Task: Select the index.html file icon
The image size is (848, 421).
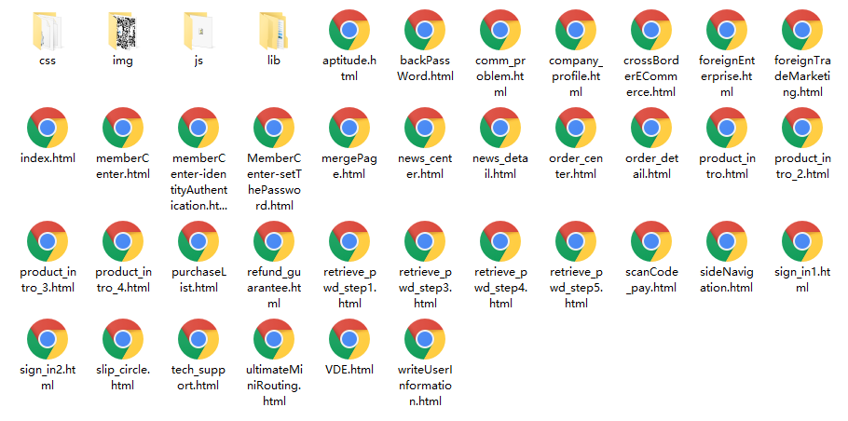Action: pos(48,129)
